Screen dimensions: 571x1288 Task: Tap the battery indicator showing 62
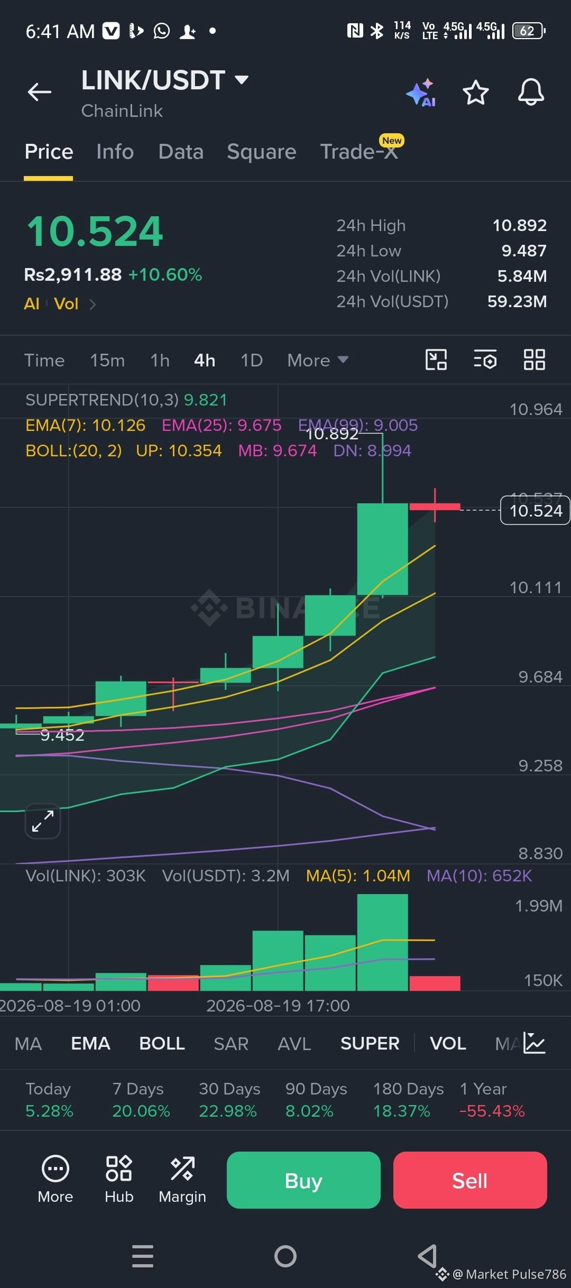coord(529,31)
